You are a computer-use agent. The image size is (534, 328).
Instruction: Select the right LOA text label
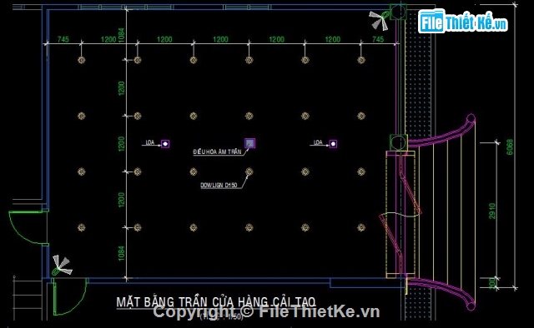point(318,142)
